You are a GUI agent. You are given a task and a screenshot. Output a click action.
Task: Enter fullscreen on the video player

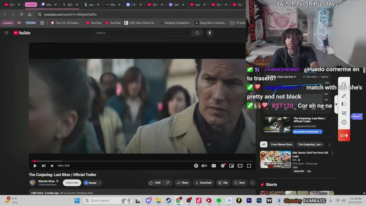pyautogui.click(x=249, y=166)
